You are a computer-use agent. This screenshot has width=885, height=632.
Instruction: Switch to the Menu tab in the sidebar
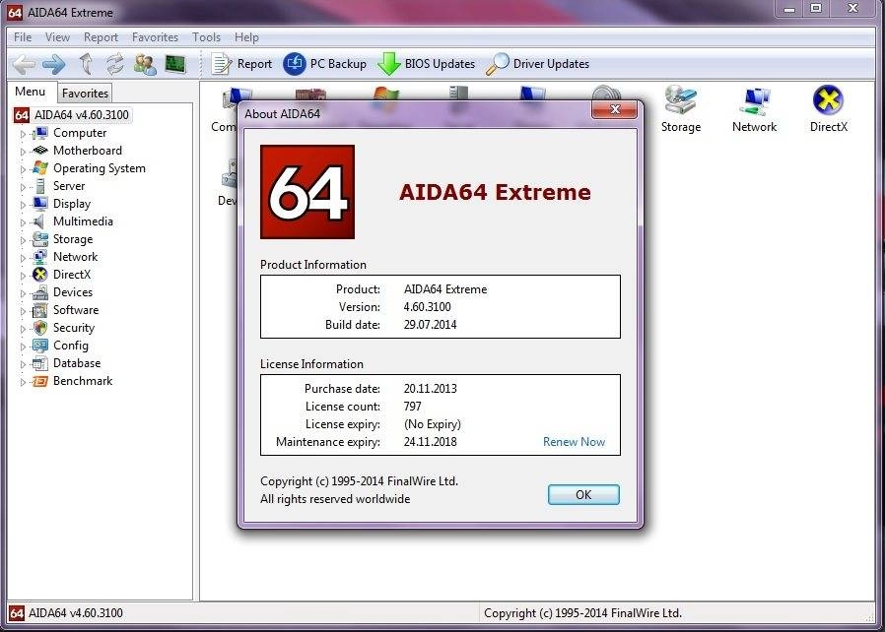tap(31, 92)
